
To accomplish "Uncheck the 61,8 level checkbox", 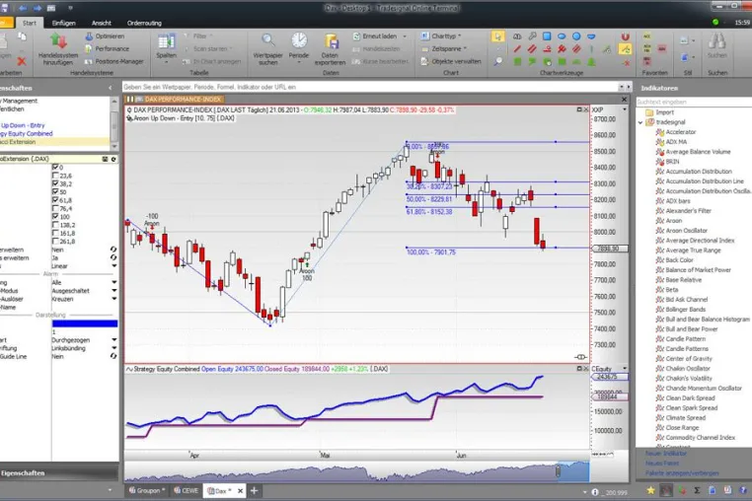I will [x=55, y=200].
